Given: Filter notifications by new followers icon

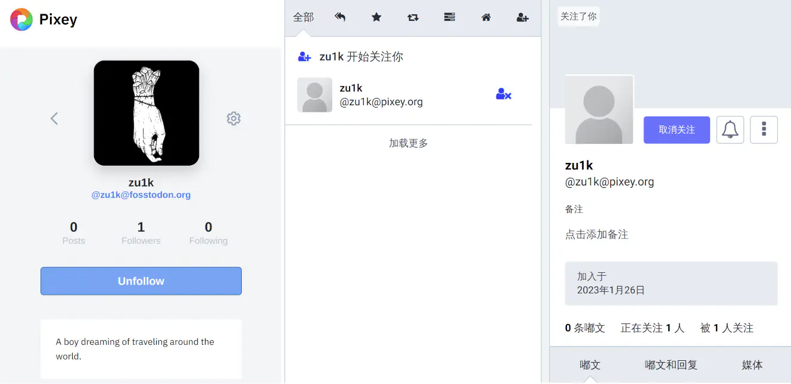Looking at the screenshot, I should pyautogui.click(x=522, y=17).
